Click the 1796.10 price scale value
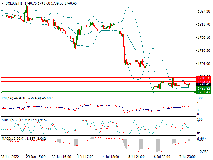Screen dimensions: 213x160 (204, 38)
